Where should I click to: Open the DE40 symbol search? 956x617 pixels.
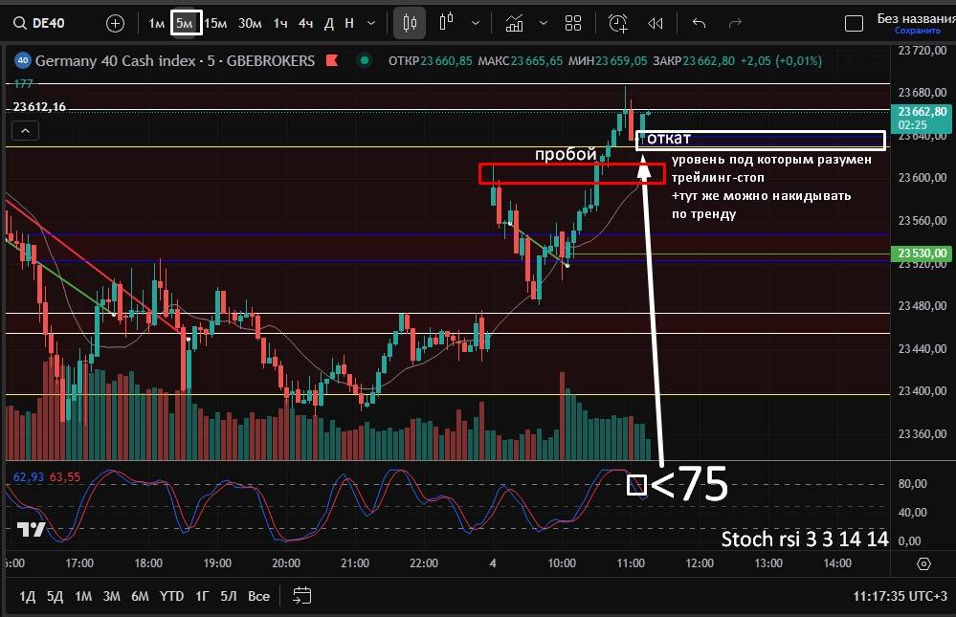(x=40, y=23)
